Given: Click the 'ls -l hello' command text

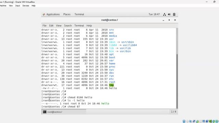Looking at the screenshot, I should coord(76,100).
